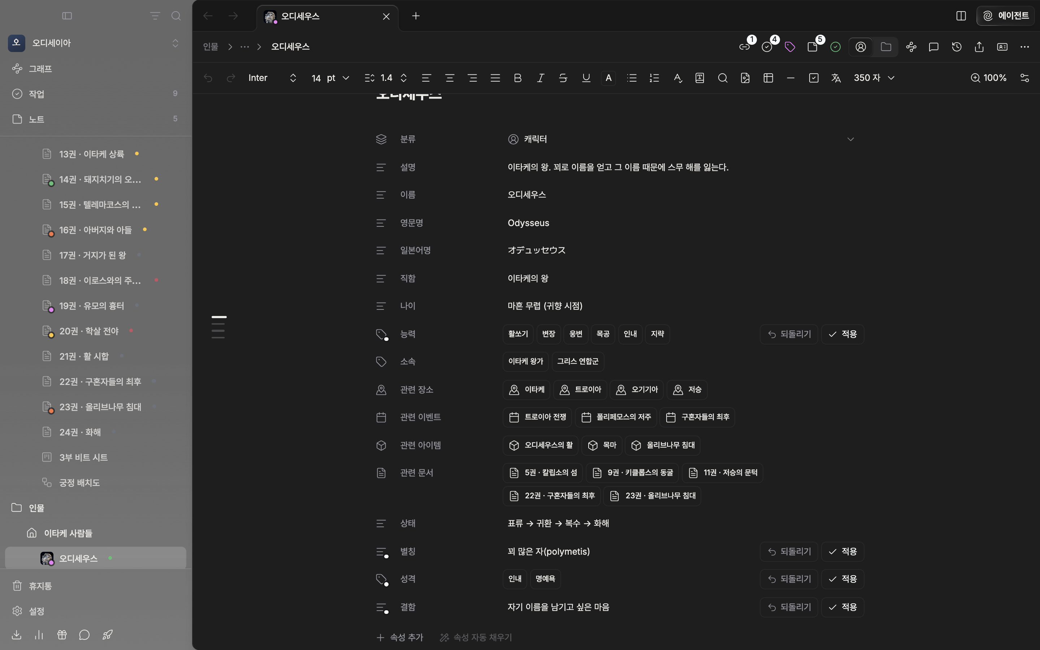Open the 노트 notes section
Image resolution: width=1040 pixels, height=650 pixels.
pos(95,119)
